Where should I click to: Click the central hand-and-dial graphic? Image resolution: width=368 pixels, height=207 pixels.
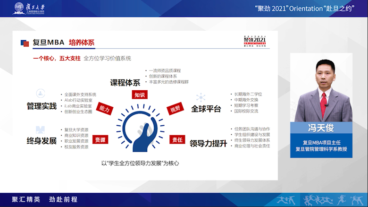(x=140, y=128)
